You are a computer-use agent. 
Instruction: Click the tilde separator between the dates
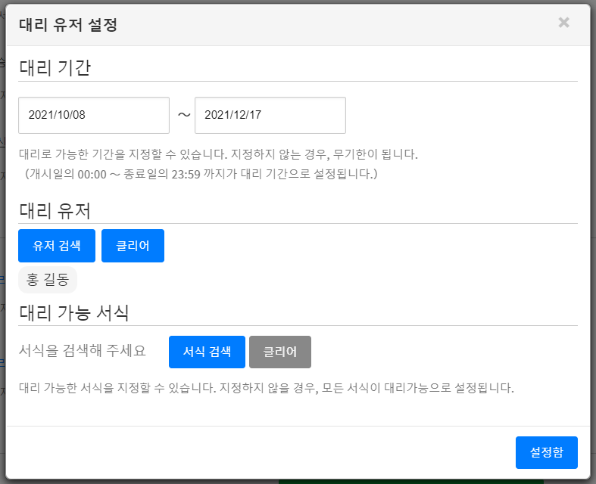(x=183, y=115)
